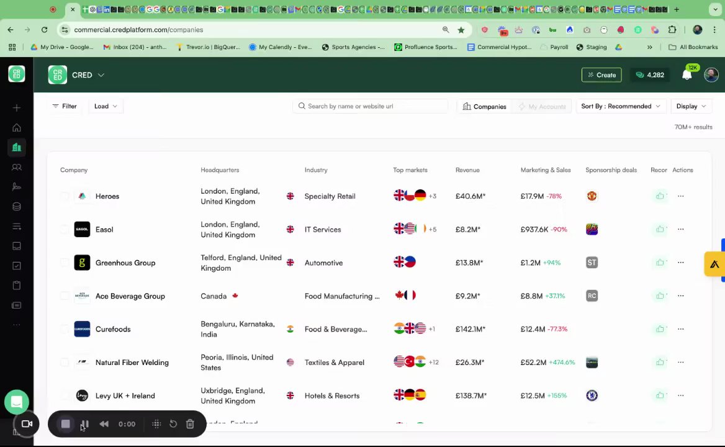Expand the Display dropdown

pos(691,106)
